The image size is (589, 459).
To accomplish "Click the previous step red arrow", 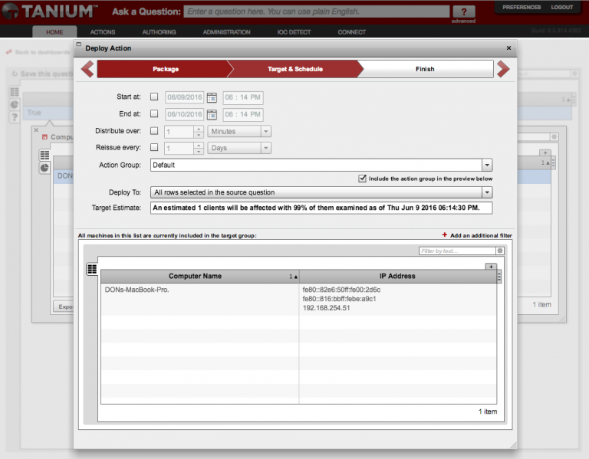I will [87, 69].
